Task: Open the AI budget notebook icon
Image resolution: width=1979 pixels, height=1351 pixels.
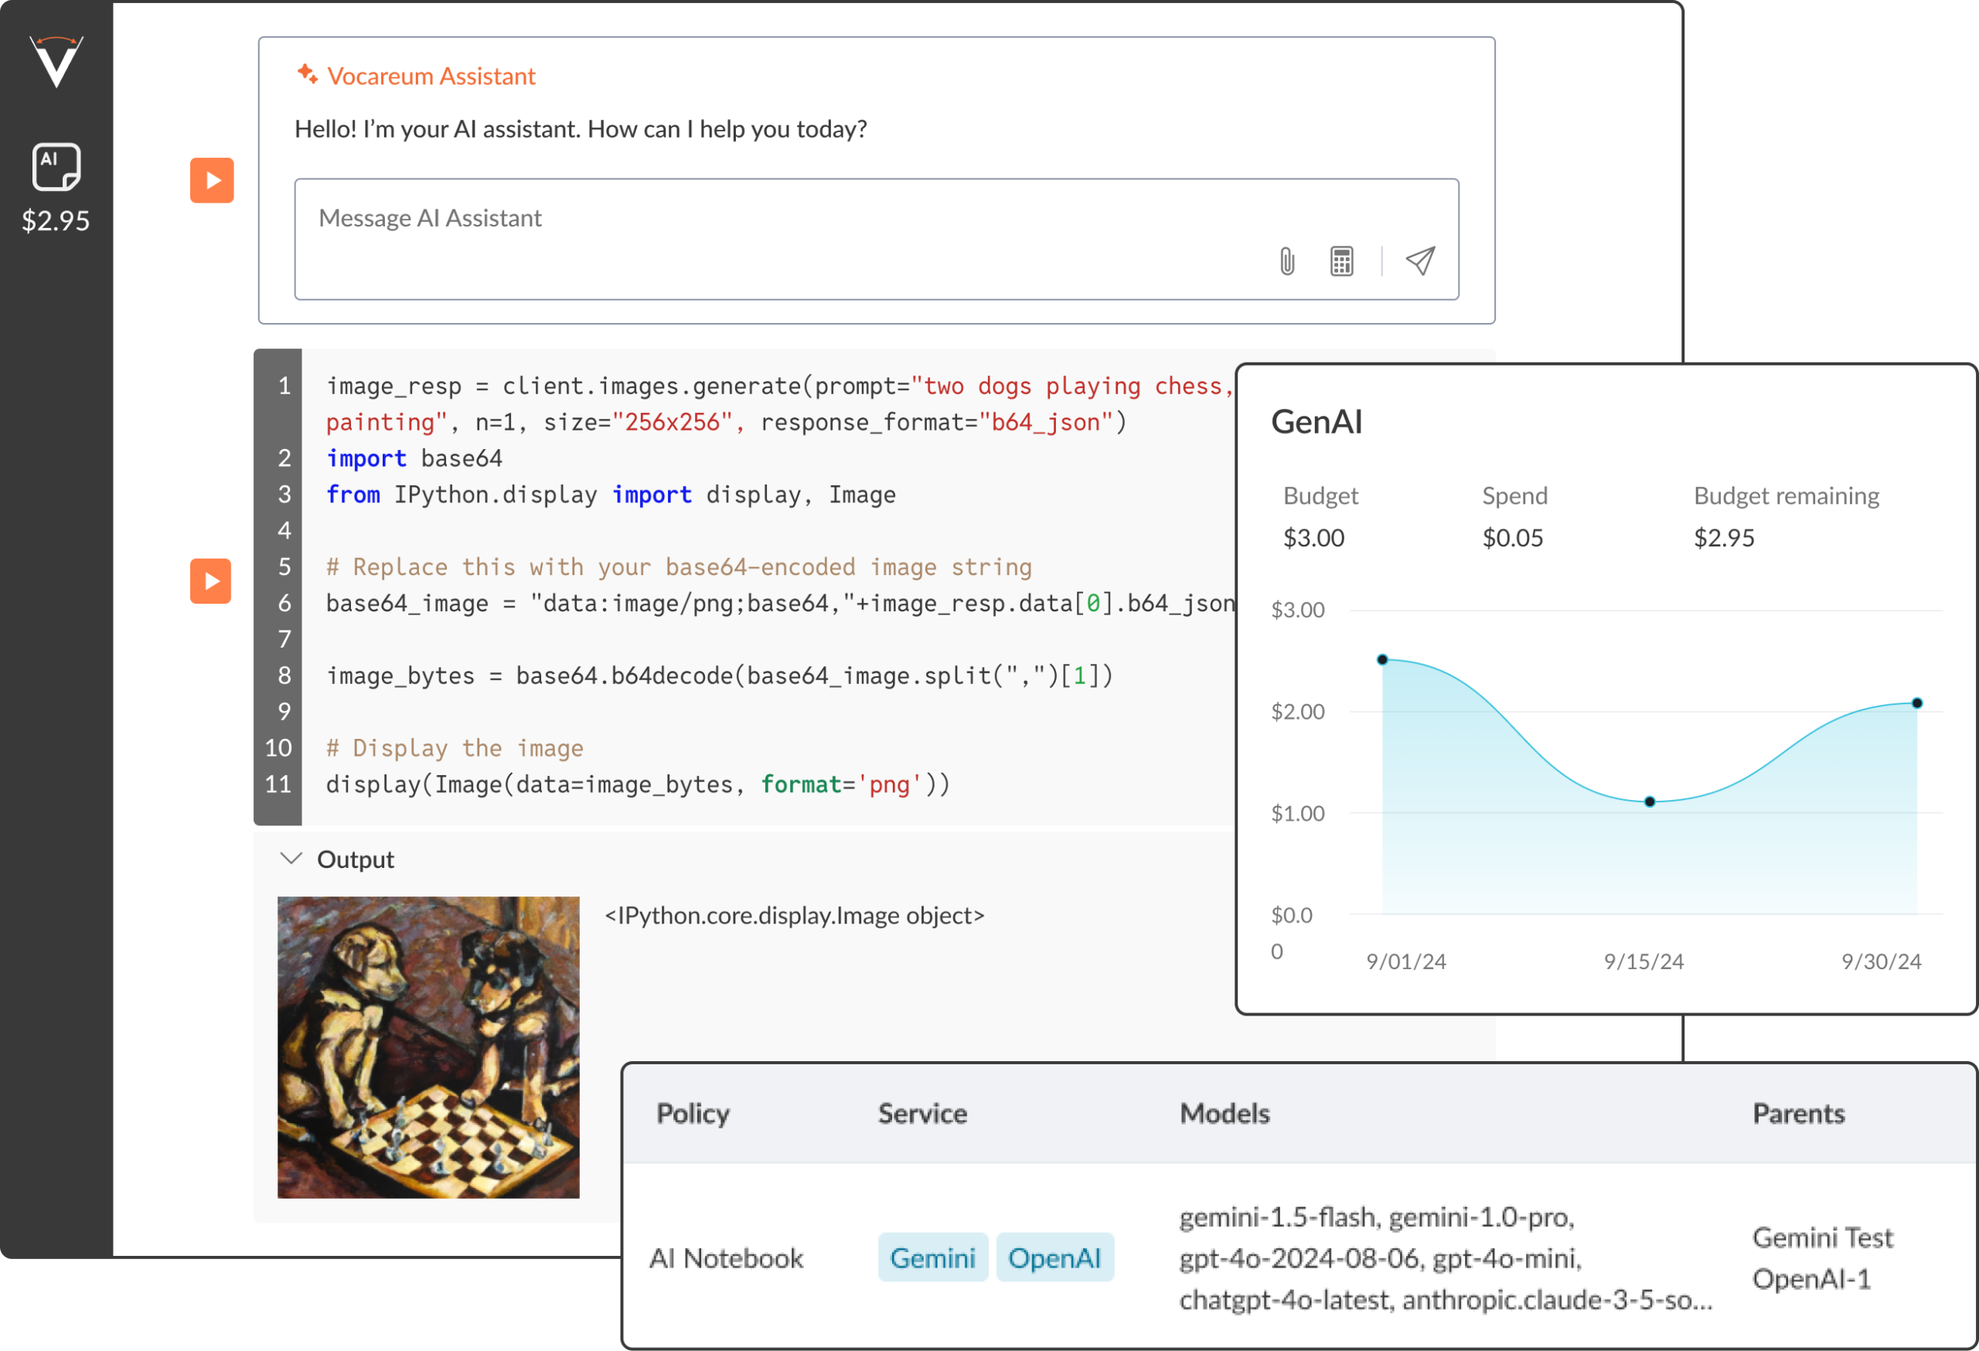Action: pyautogui.click(x=56, y=166)
